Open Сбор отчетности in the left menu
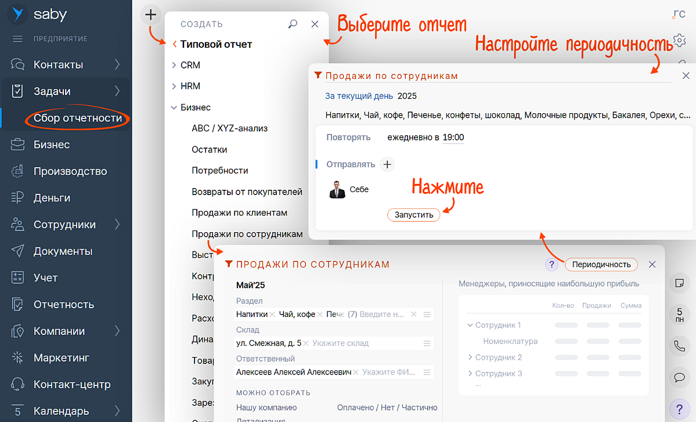 pos(78,118)
